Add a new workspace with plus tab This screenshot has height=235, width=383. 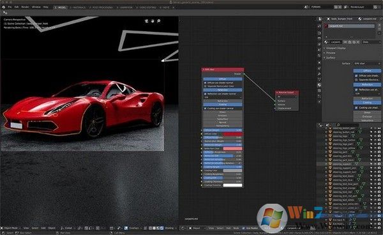pos(173,8)
